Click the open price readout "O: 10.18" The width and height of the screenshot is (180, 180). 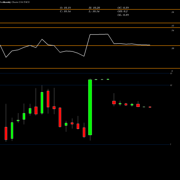point(65,8)
